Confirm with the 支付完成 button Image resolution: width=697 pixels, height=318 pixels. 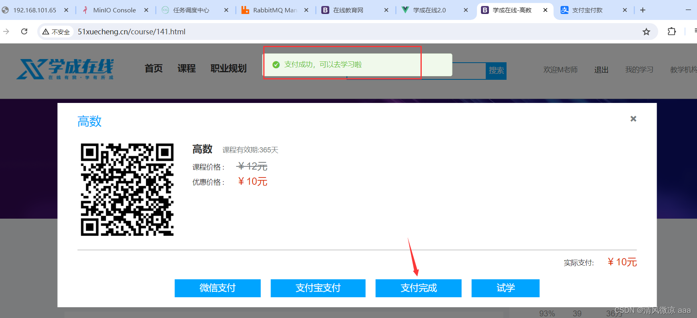(x=419, y=288)
